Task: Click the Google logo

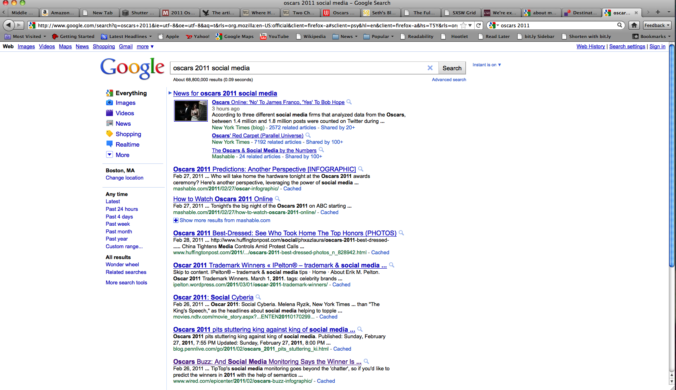Action: (x=132, y=68)
